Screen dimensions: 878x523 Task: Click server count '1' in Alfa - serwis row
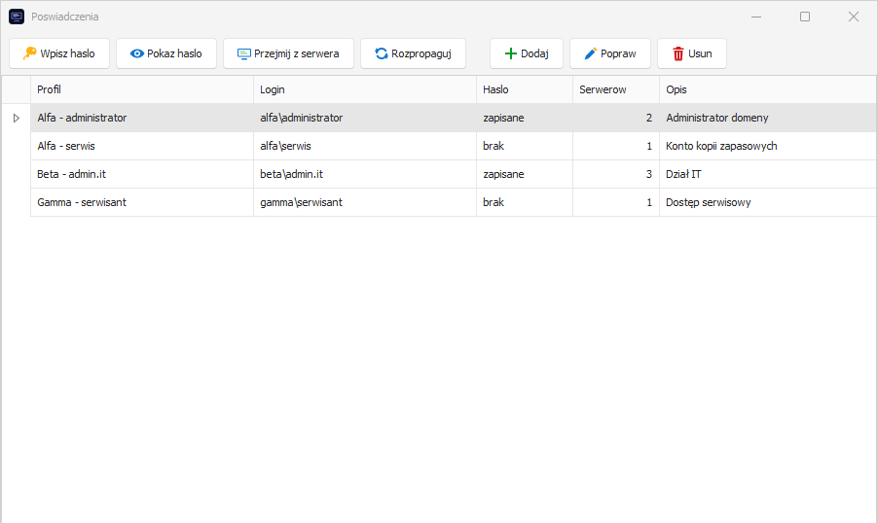(x=616, y=146)
